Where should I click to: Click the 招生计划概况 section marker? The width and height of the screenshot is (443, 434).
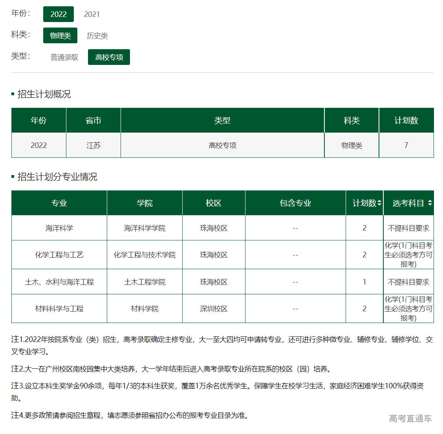pos(13,94)
